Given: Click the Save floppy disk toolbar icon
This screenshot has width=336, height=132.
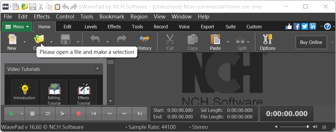Looking at the screenshot, I should coord(65,39).
